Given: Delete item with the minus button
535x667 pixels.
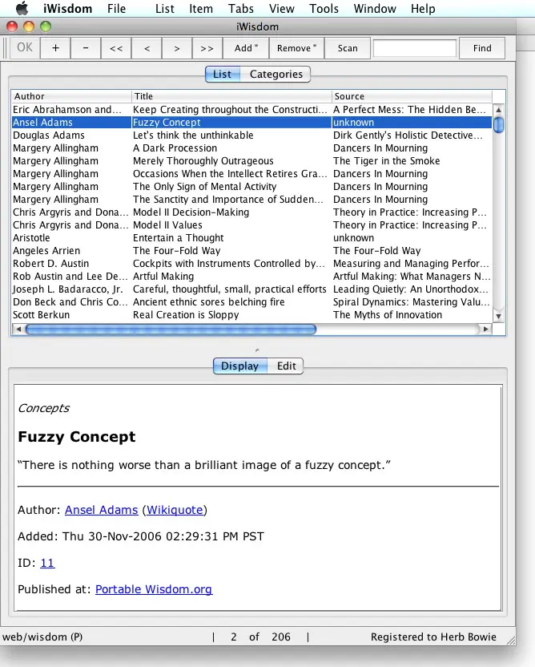Looking at the screenshot, I should click(x=86, y=47).
